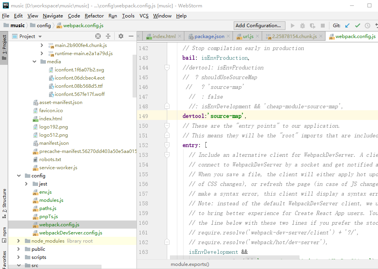Toggle code fold marker at line 153
This screenshot has height=269, width=378.
point(167,155)
